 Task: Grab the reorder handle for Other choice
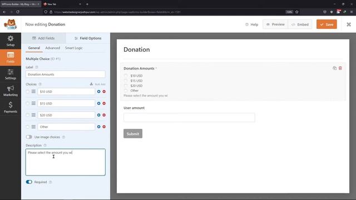(33, 127)
